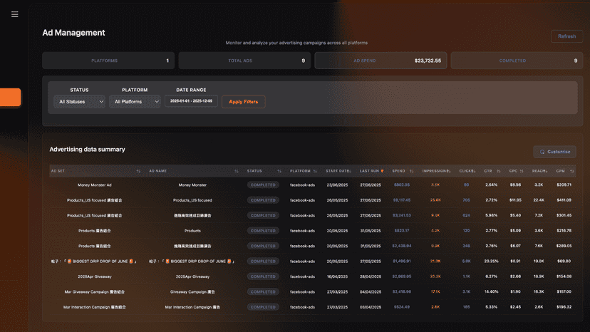Sort by Clicks column header
Screen dimensions: 590x332
[467, 171]
